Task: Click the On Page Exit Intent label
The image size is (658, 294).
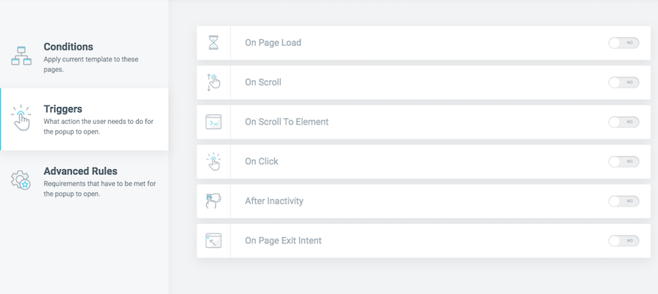Action: 283,241
